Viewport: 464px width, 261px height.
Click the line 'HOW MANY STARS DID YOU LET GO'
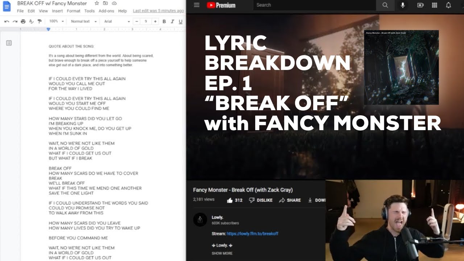(85, 119)
